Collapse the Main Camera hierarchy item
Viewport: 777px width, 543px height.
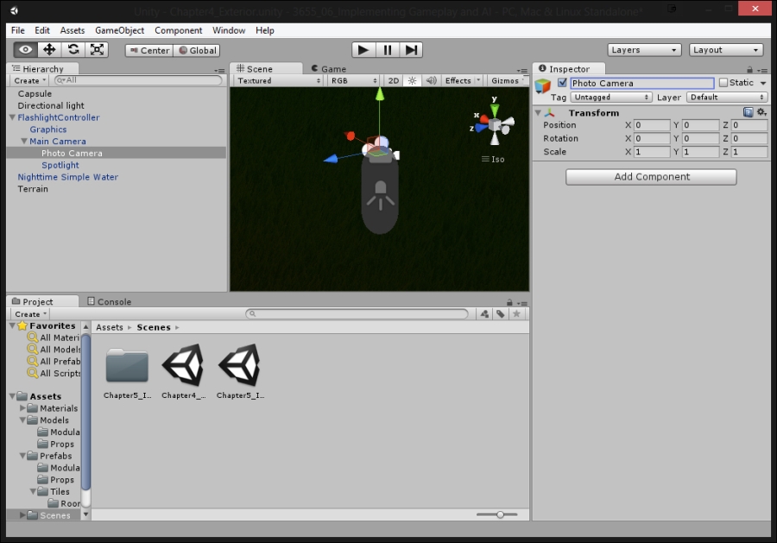point(24,142)
